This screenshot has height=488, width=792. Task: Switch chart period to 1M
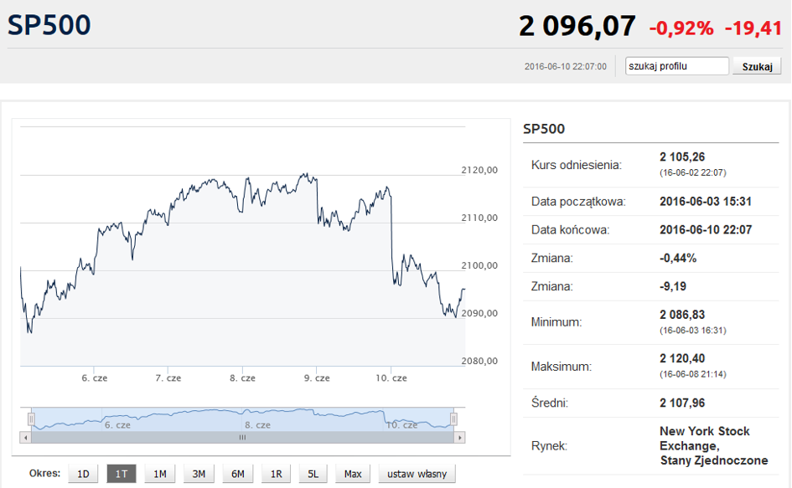click(x=159, y=474)
